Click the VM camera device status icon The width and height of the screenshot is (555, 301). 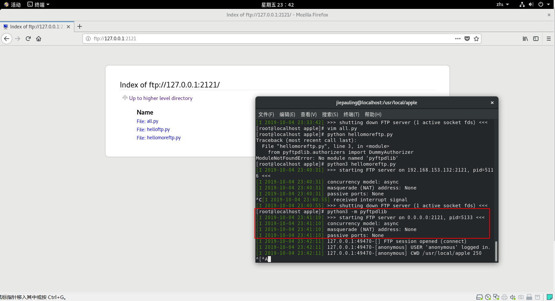[x=521, y=297]
